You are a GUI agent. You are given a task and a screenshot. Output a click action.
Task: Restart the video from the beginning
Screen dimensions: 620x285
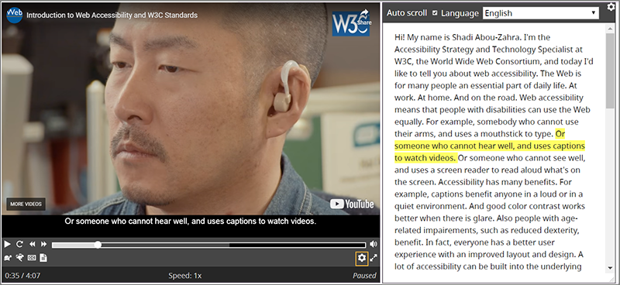(19, 244)
